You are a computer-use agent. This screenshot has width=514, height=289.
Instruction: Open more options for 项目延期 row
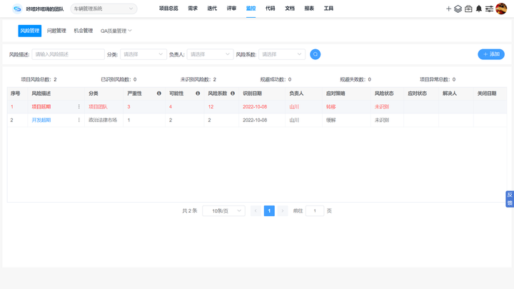pyautogui.click(x=79, y=107)
